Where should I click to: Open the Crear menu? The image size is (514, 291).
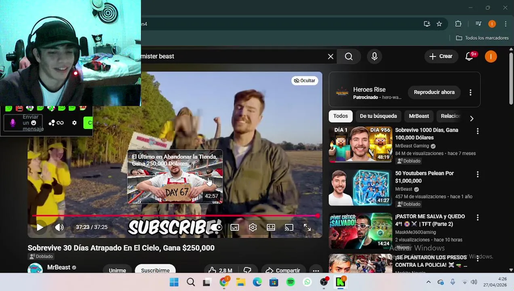tap(441, 57)
